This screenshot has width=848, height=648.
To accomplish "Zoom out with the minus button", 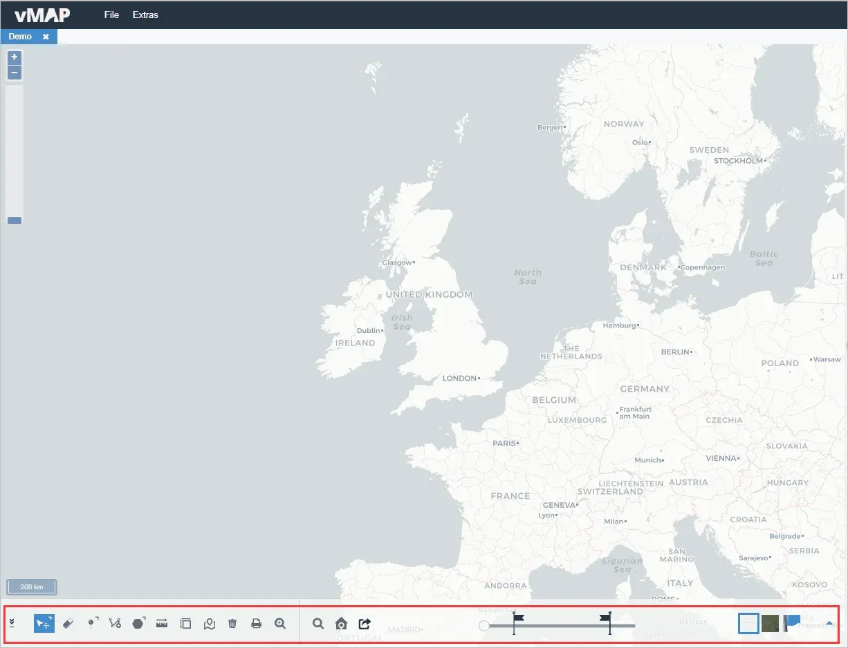I will (x=15, y=73).
